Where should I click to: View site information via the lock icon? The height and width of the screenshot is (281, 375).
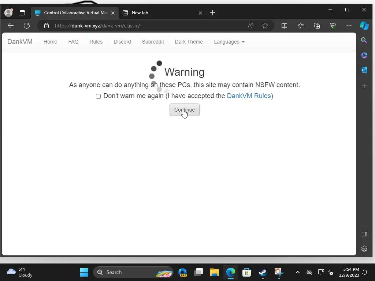47,26
